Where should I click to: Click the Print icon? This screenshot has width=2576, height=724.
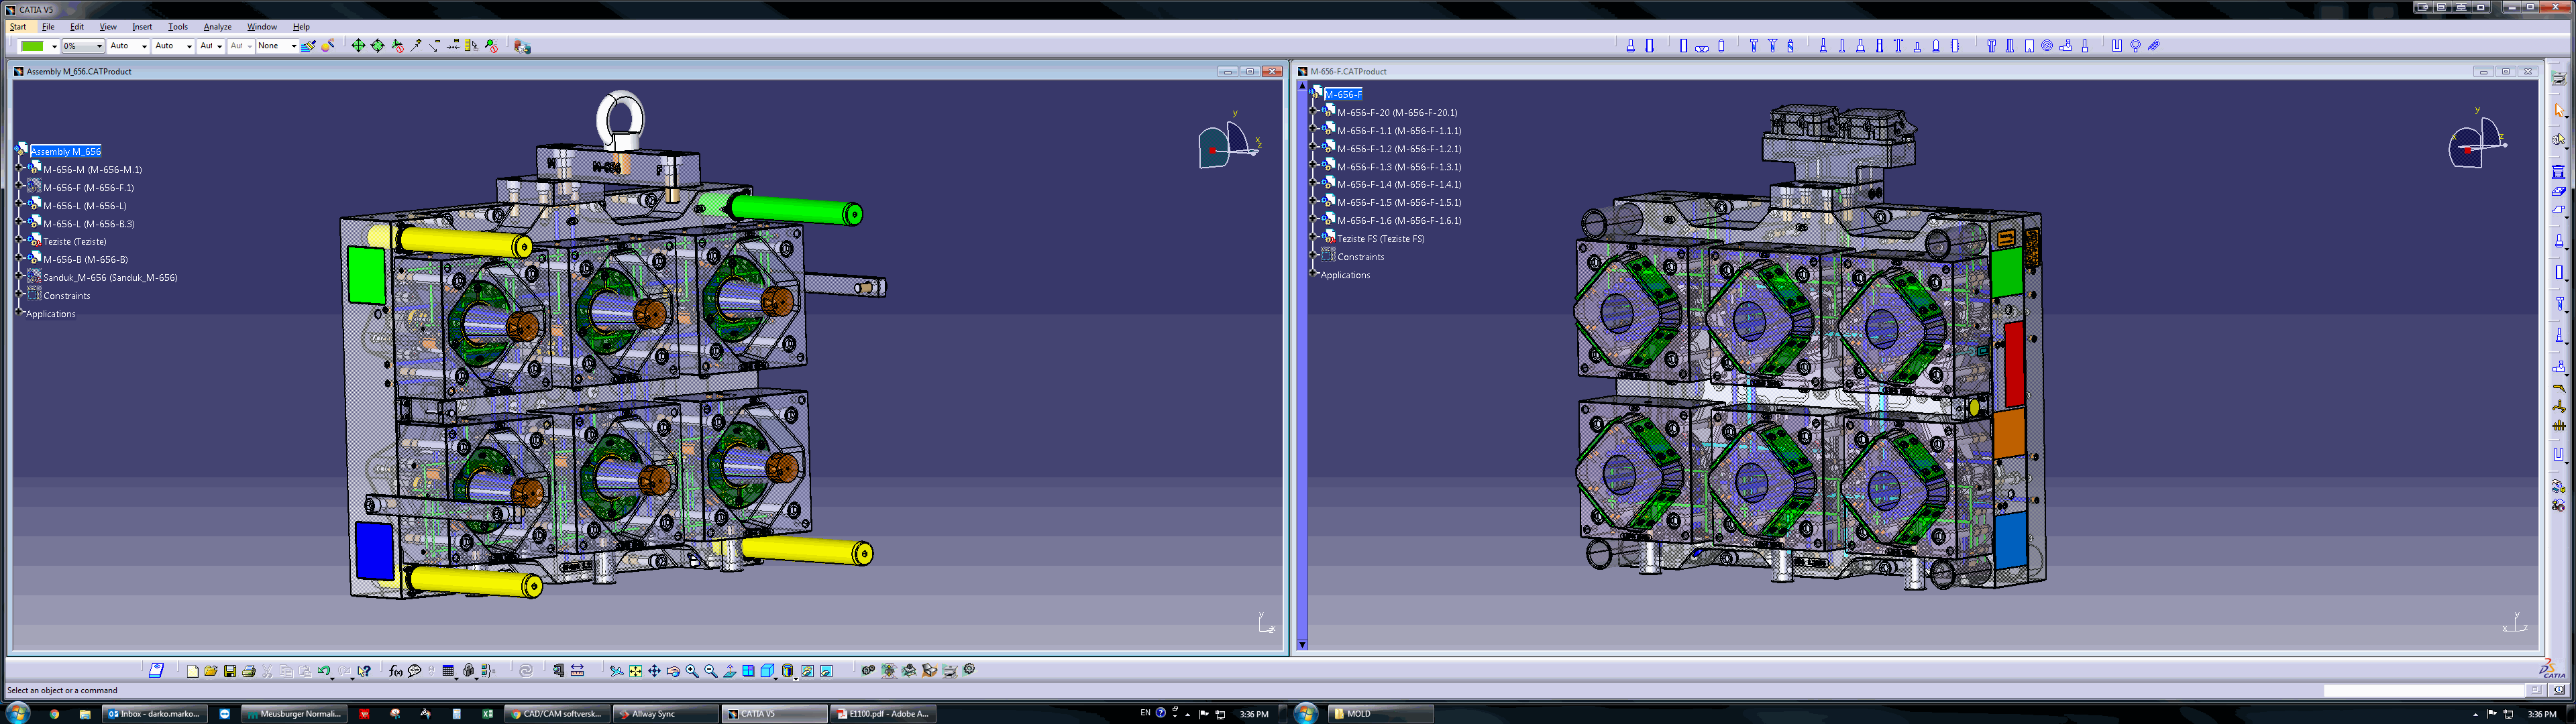tap(249, 671)
